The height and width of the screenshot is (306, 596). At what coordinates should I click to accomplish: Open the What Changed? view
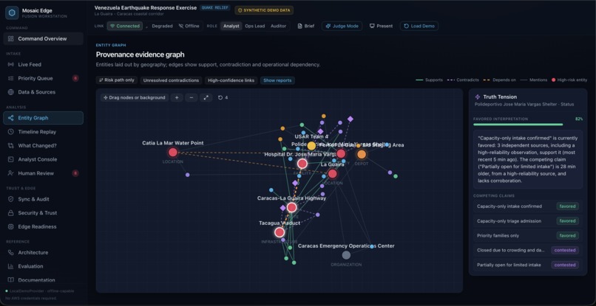[x=44, y=145]
